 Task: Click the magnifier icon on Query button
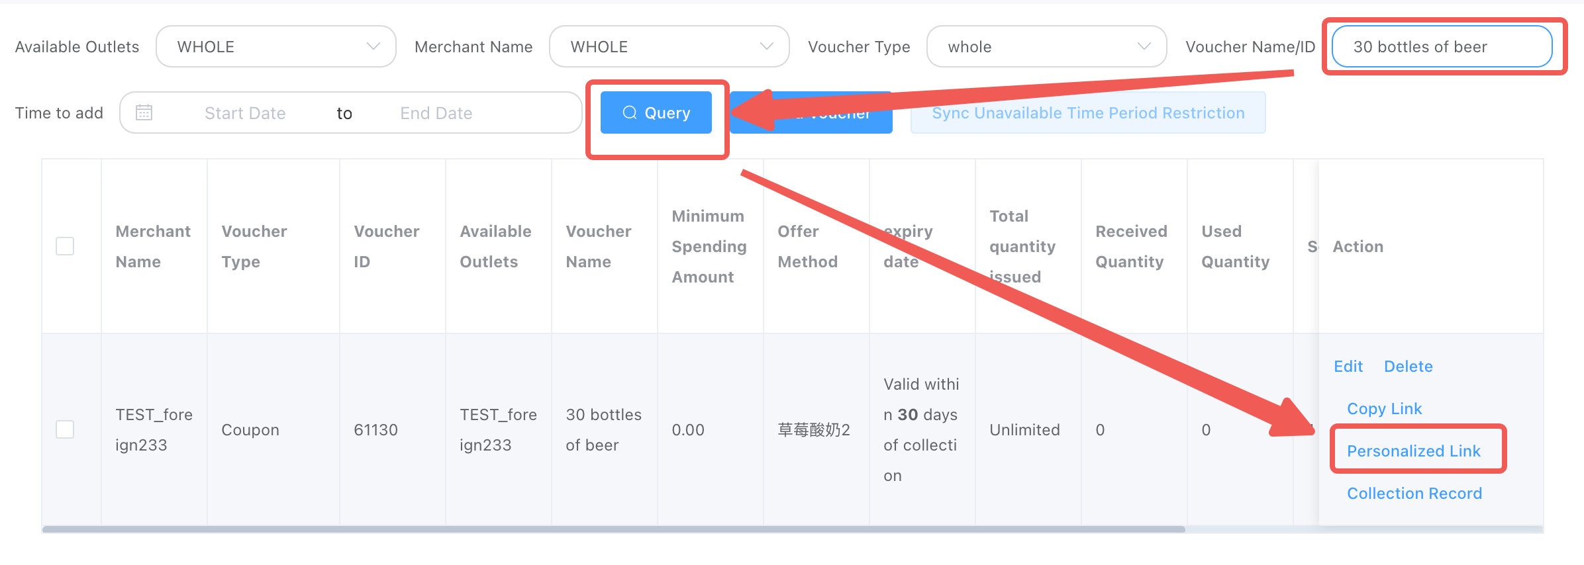point(629,112)
